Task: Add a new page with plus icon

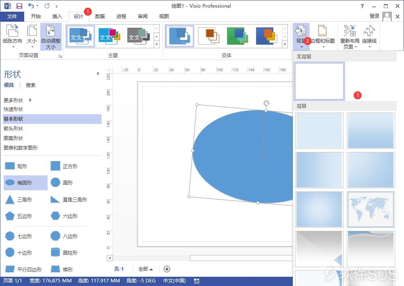Action: (x=167, y=269)
